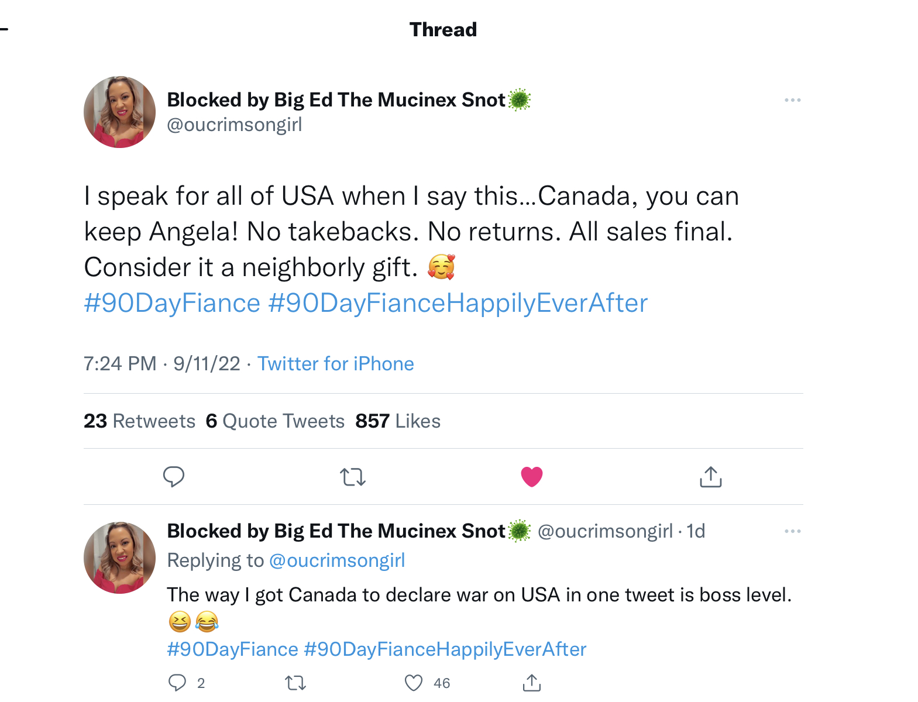The image size is (918, 702).
Task: Open comments on the reply tweet
Action: [177, 683]
